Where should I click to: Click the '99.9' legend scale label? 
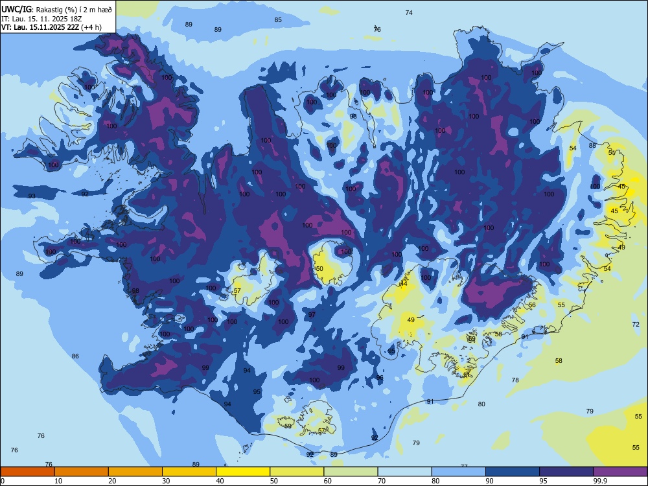[x=600, y=481]
